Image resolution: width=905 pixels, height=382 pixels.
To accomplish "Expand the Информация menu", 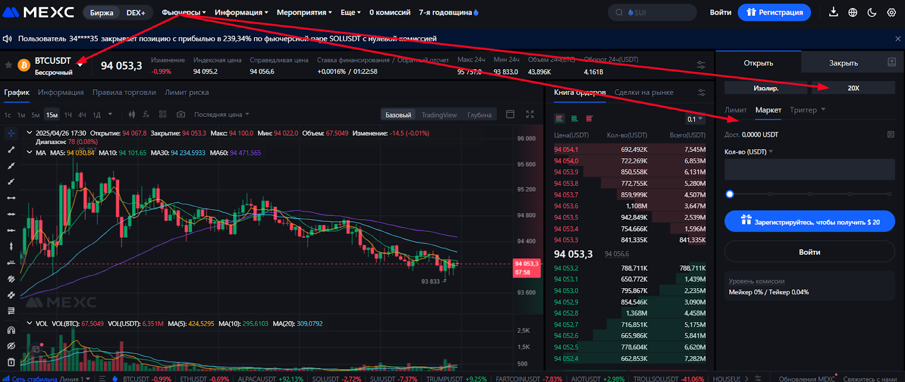I will (242, 12).
